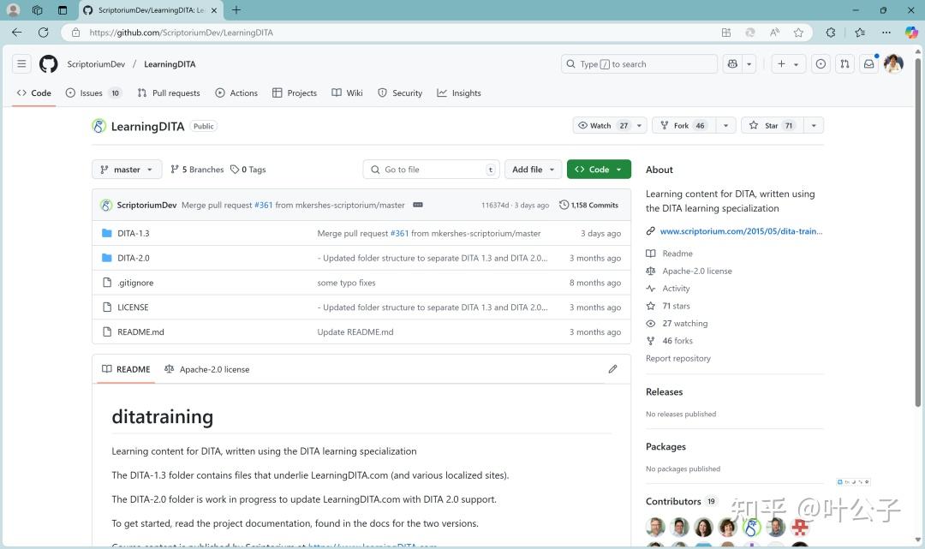Open browser extensions puzzle icon
The width and height of the screenshot is (925, 549).
[x=831, y=33]
